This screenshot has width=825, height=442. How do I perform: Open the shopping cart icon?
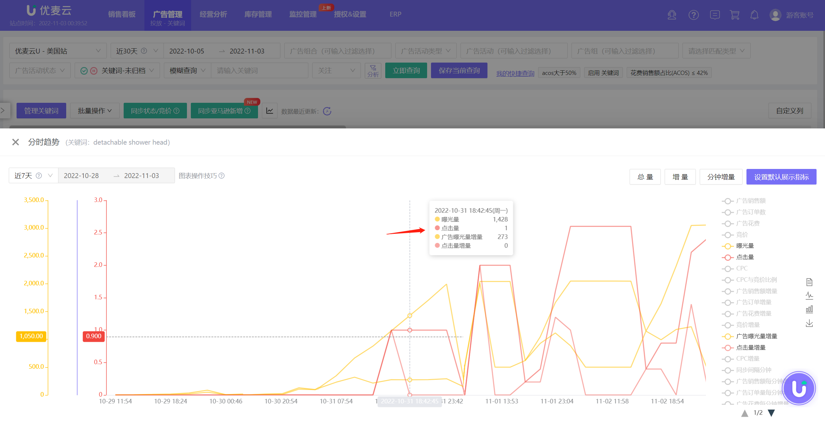pyautogui.click(x=734, y=15)
